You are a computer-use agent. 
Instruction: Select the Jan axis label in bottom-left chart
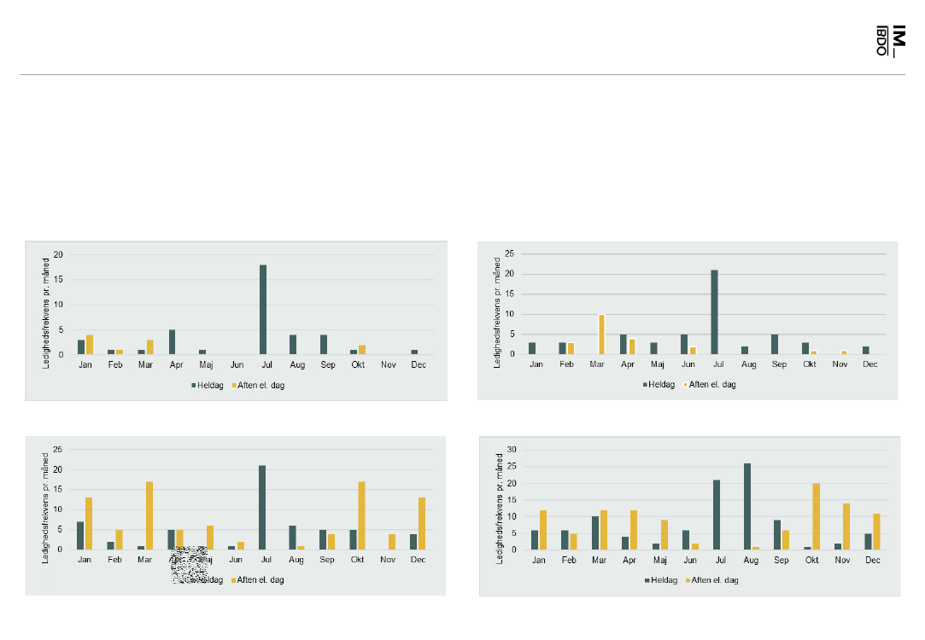(x=85, y=559)
